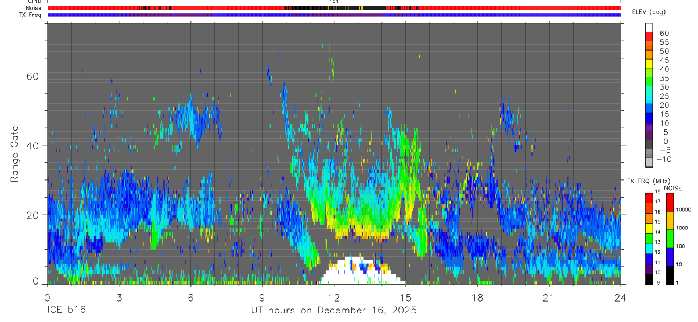Click the "40" tick label on the Range Gate axis

(32, 145)
